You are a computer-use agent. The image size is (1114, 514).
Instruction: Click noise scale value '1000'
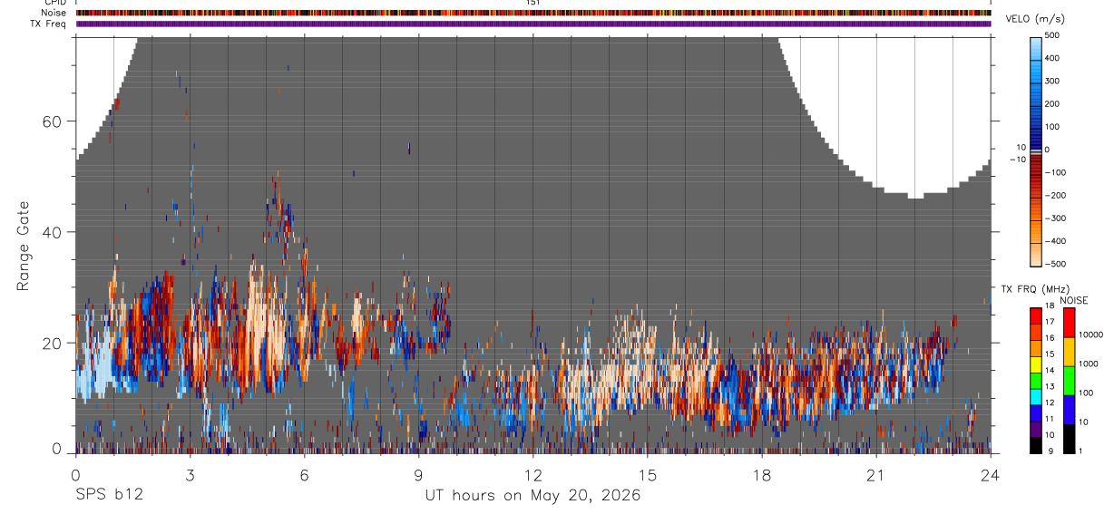(x=1090, y=364)
